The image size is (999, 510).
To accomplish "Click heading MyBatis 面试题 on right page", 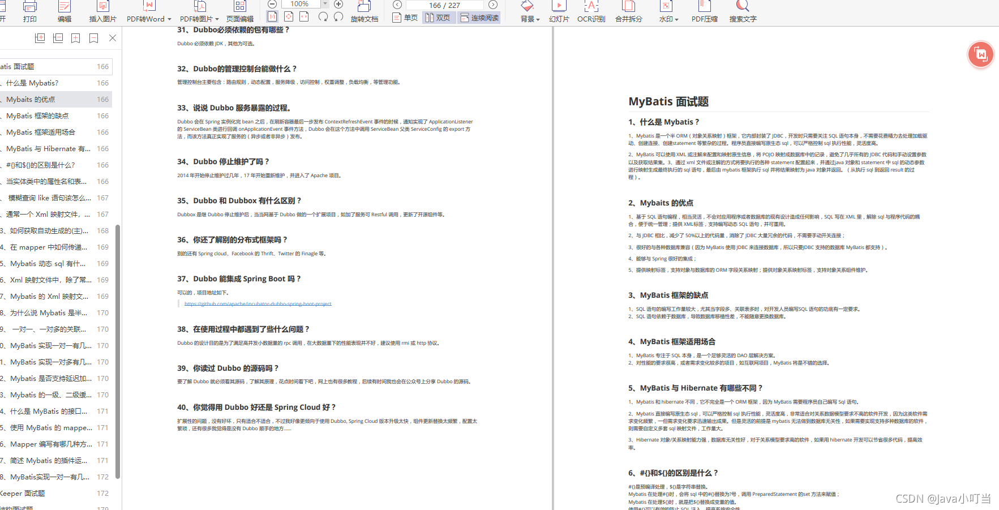I will pos(668,101).
